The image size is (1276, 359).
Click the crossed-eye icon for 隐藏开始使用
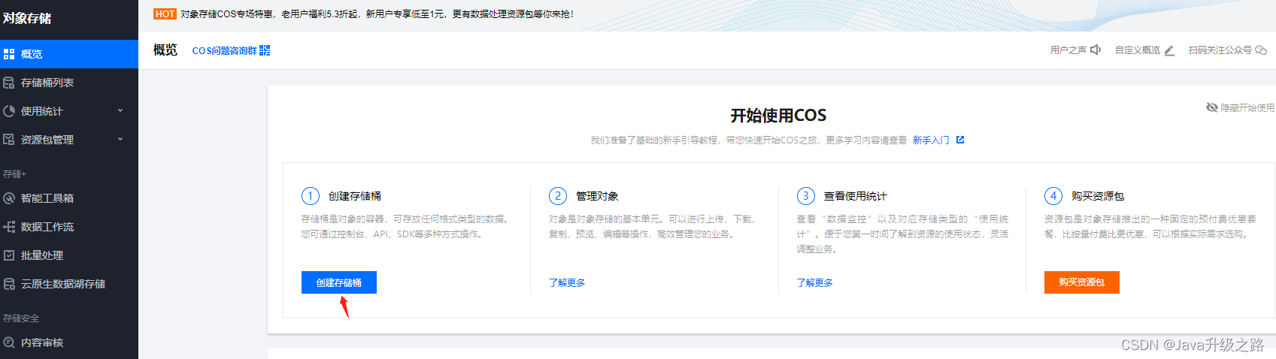click(x=1211, y=107)
